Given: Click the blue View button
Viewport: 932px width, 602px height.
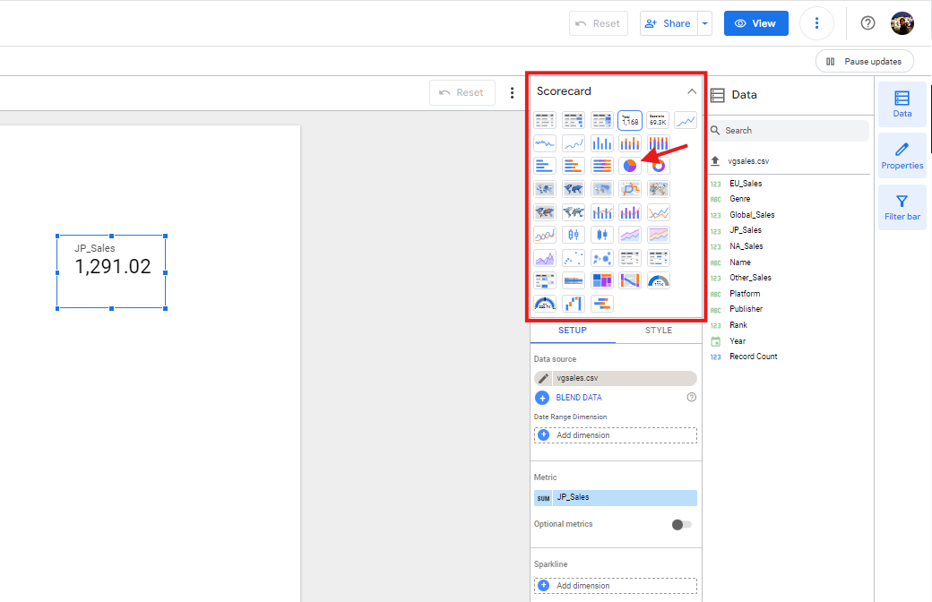Looking at the screenshot, I should point(755,23).
